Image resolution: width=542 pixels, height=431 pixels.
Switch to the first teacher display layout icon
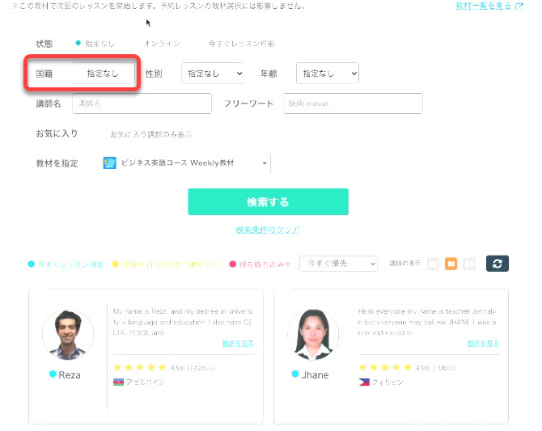tap(433, 264)
